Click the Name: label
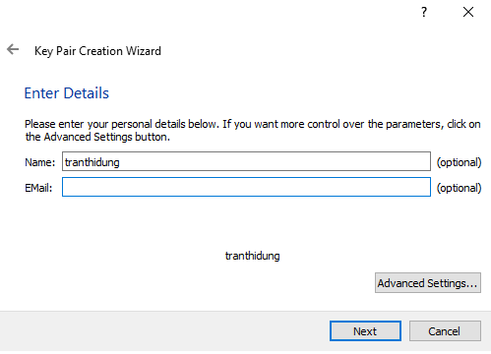The height and width of the screenshot is (354, 491). tap(40, 162)
